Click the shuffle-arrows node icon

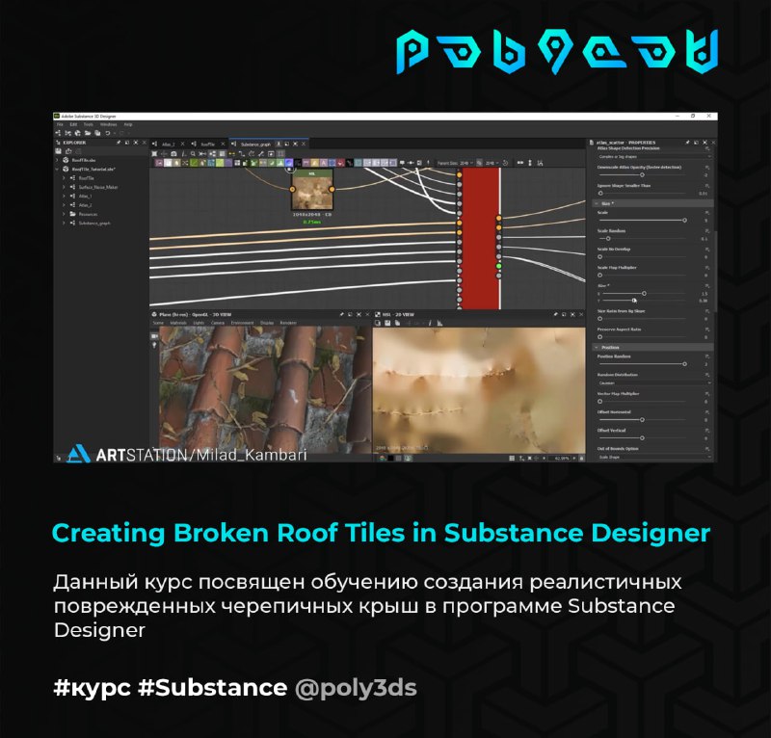[185, 162]
